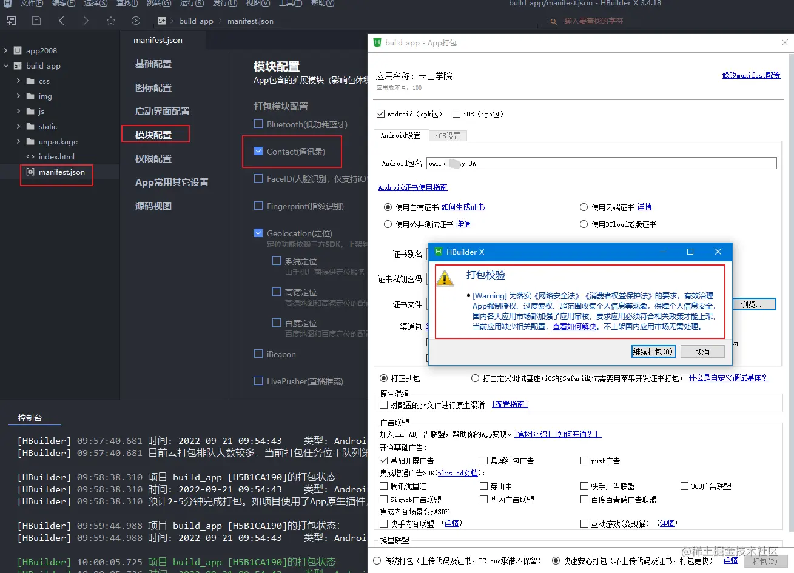Expand the unpackage folder arrow
794x573 pixels.
coord(18,141)
